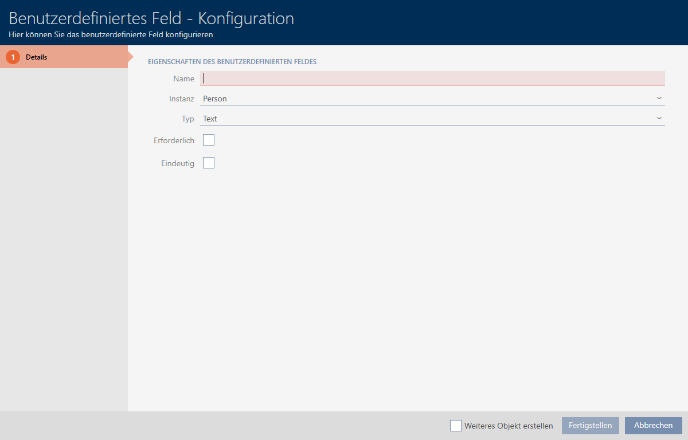
Task: Click the Name field label
Action: click(x=183, y=78)
